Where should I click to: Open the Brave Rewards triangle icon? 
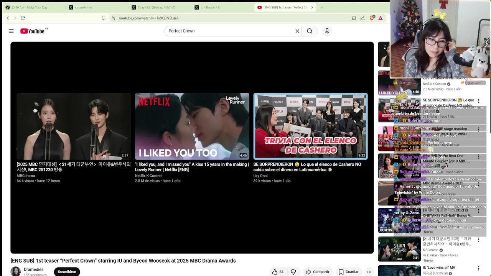(381, 18)
